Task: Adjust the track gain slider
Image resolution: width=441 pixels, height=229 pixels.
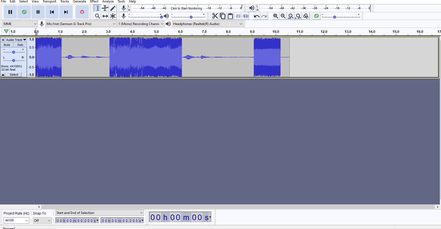Action: pos(13,52)
